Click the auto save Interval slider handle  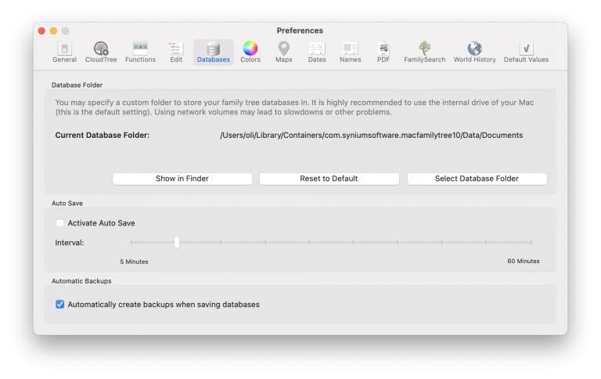tap(177, 243)
